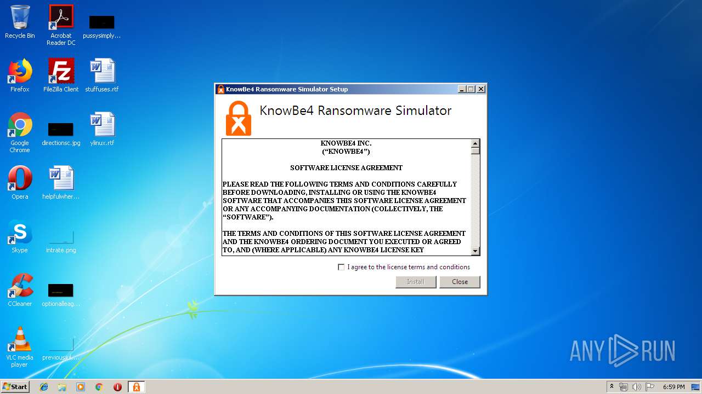Screen dimensions: 702x394
Task: Open the Action Center flag icon
Action: coord(650,387)
